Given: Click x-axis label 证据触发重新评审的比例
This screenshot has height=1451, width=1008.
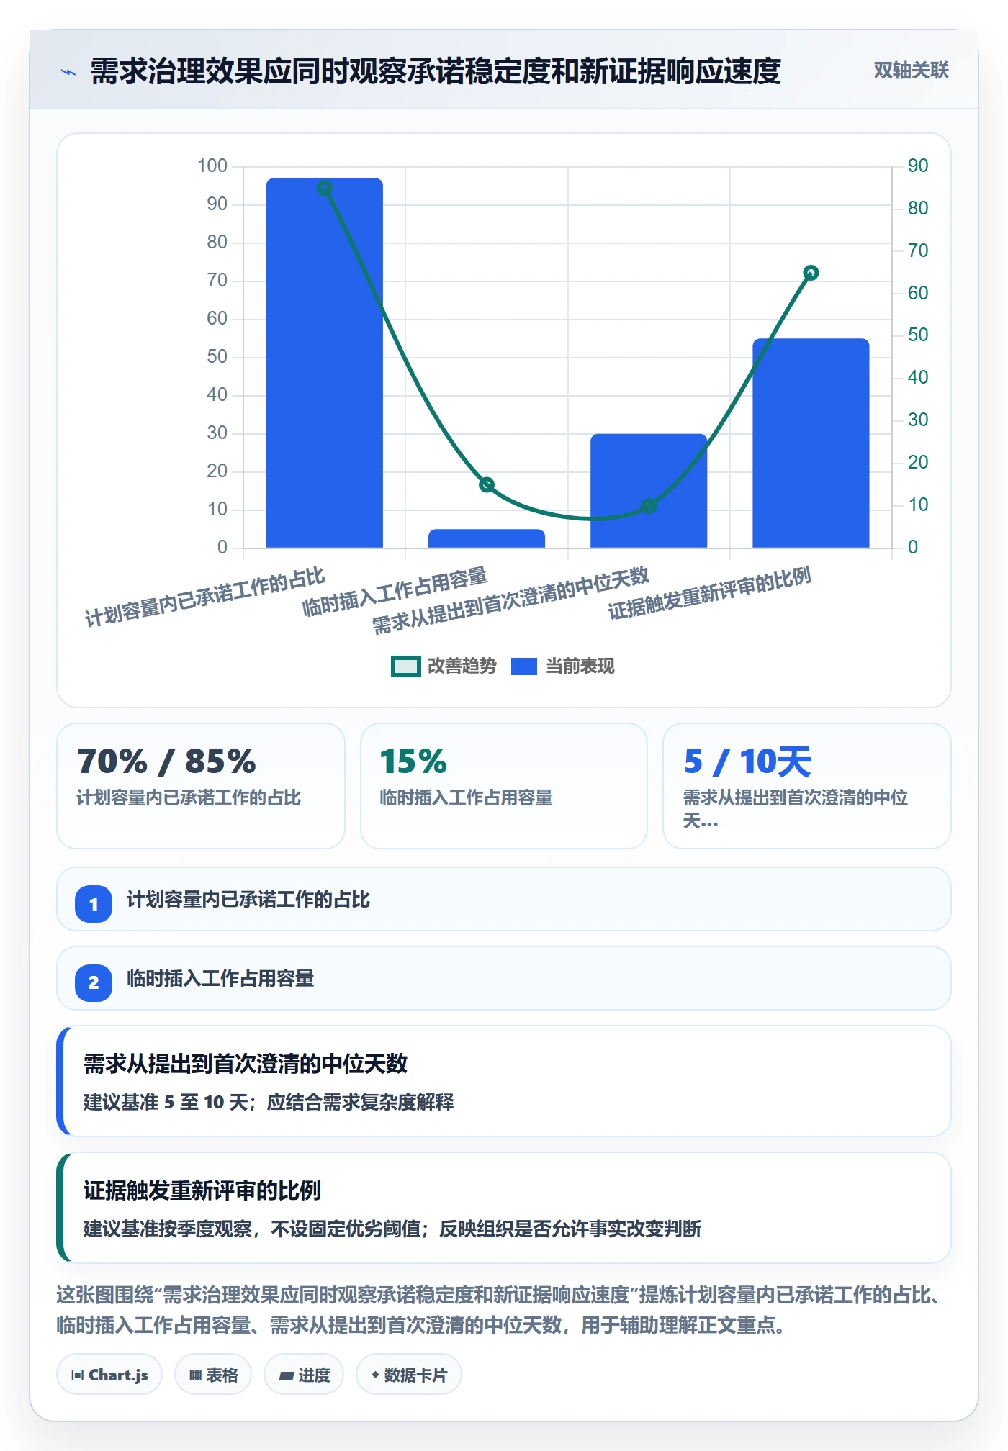Looking at the screenshot, I should point(710,593).
